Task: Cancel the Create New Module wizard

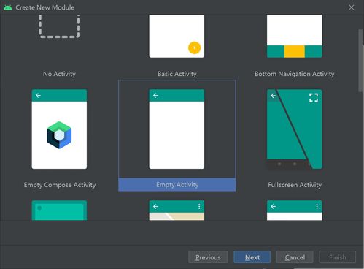Action: click(x=295, y=257)
